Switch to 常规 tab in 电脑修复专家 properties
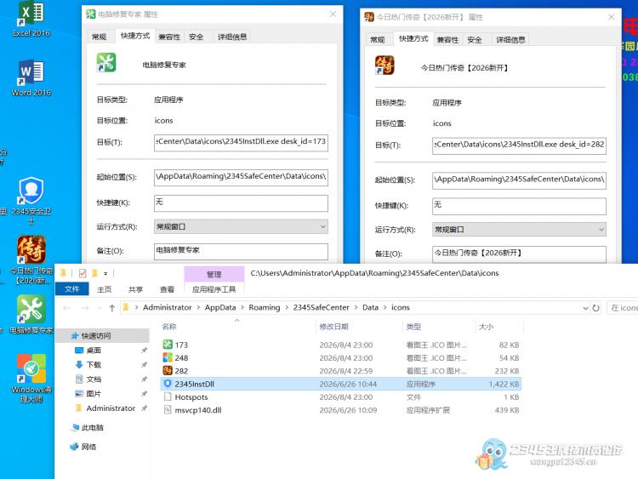Image resolution: width=638 pixels, height=479 pixels. pyautogui.click(x=99, y=37)
